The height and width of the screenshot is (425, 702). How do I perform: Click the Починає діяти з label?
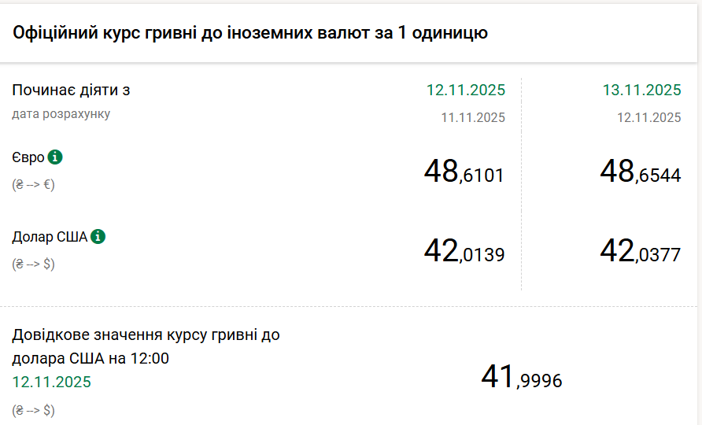(x=71, y=90)
